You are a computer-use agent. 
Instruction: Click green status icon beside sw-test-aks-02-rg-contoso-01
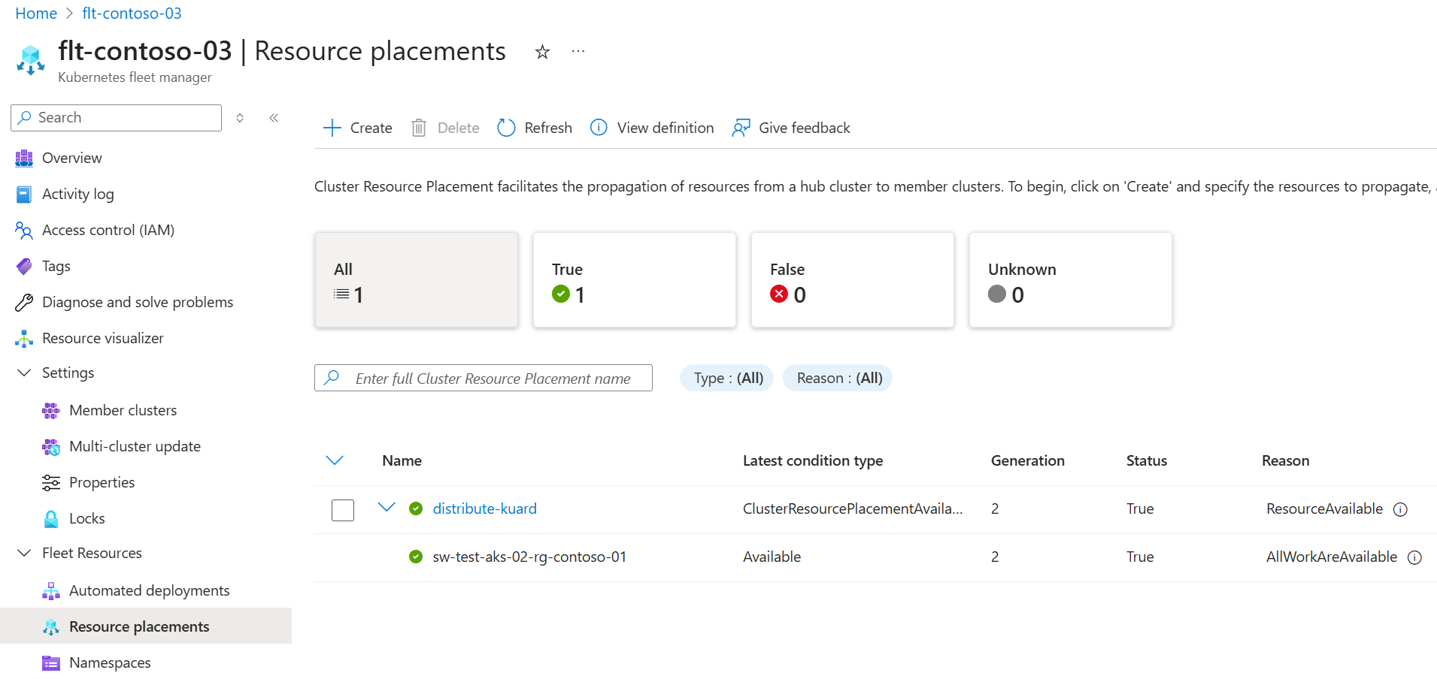[x=416, y=557]
